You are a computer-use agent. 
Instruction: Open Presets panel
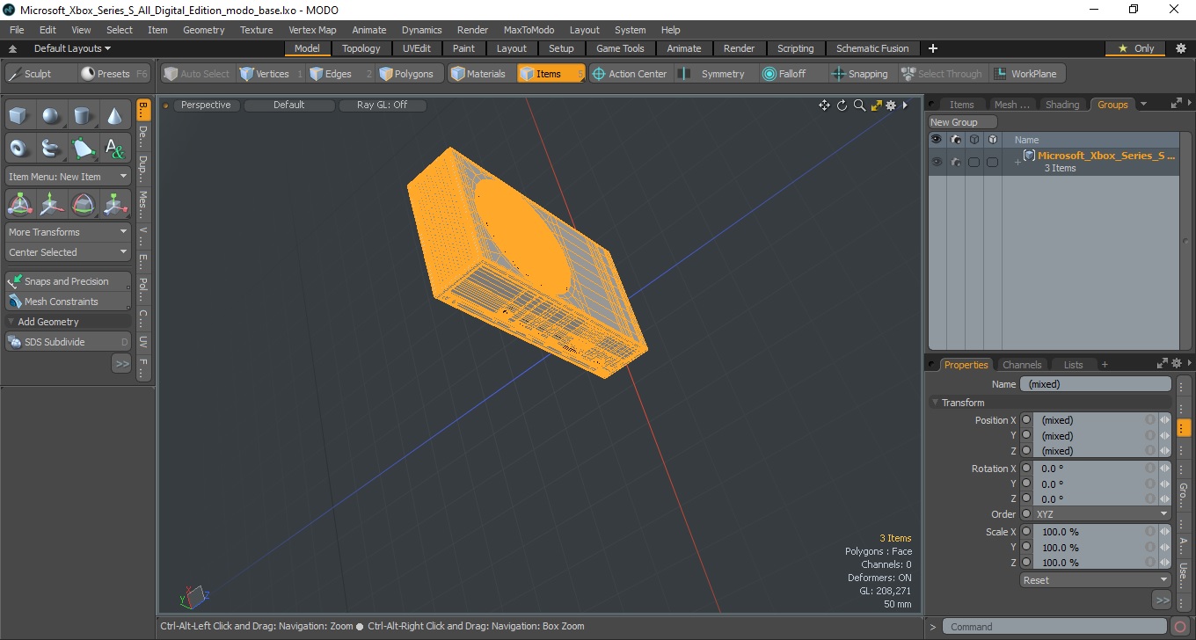coord(113,74)
